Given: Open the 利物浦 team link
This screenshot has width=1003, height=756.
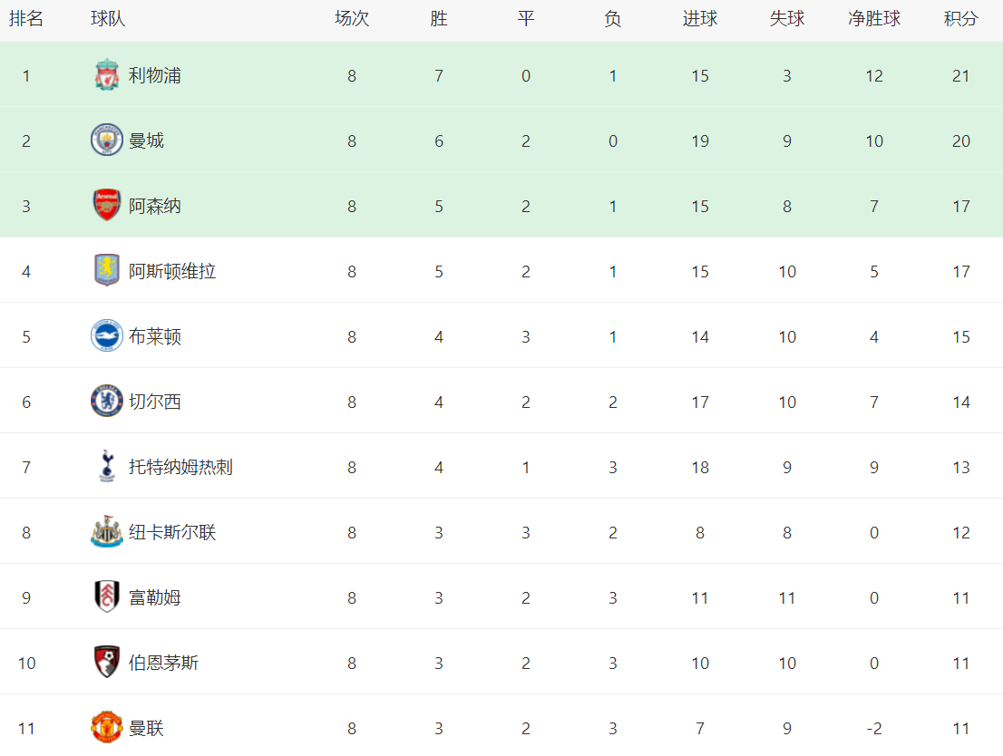Looking at the screenshot, I should pos(155,76).
